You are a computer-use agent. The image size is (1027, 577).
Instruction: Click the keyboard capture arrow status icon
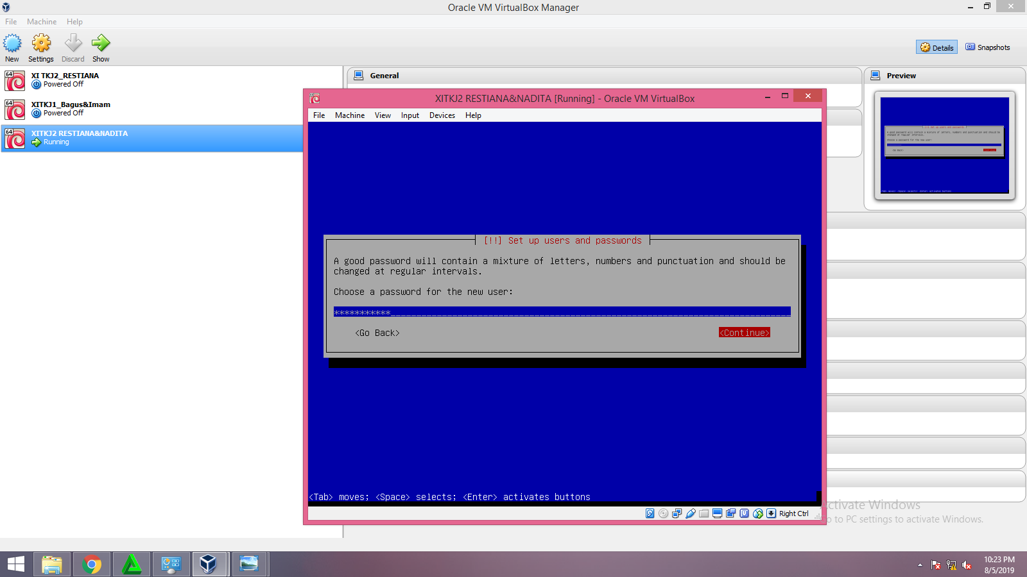(x=772, y=514)
